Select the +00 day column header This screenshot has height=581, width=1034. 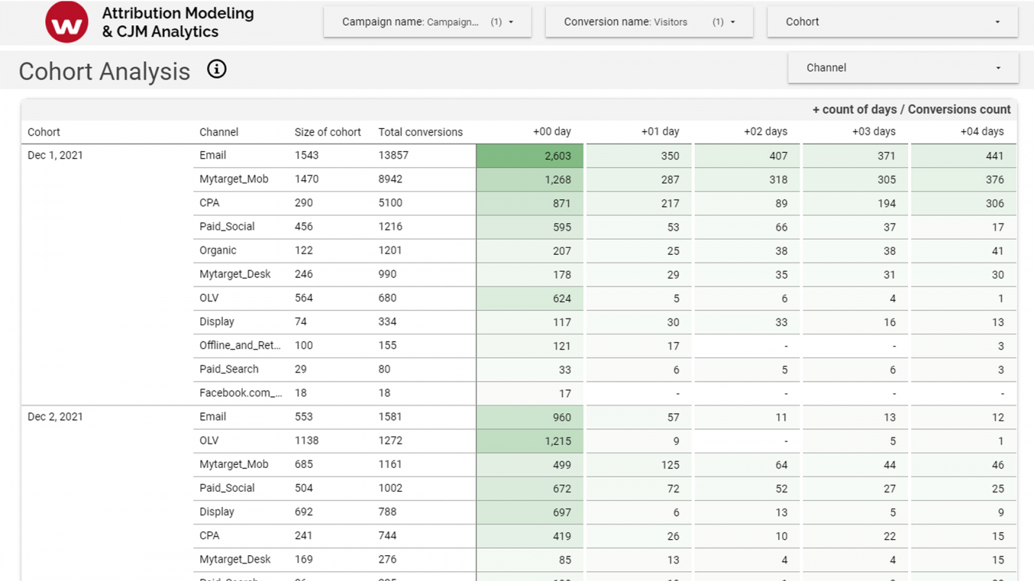click(551, 132)
